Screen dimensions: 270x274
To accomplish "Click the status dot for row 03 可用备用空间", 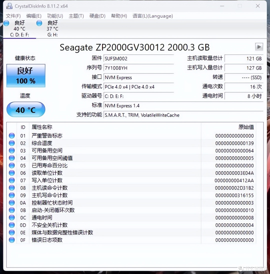I will 12,150.
